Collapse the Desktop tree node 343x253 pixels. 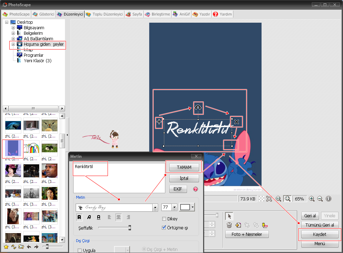7,22
